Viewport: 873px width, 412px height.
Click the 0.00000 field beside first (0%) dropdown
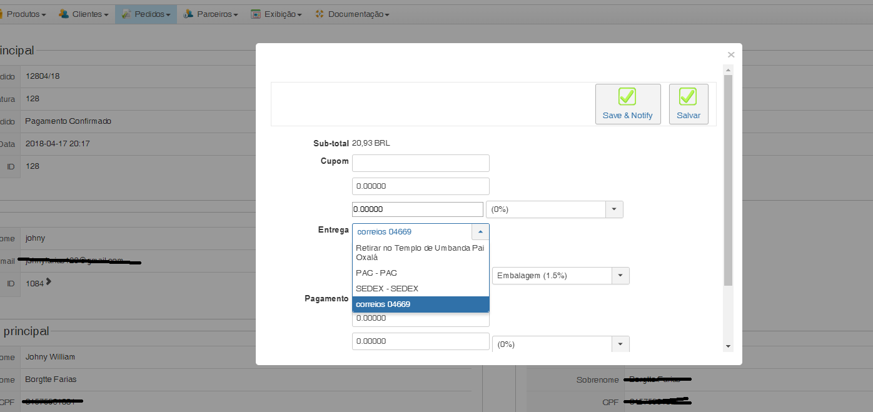click(418, 209)
